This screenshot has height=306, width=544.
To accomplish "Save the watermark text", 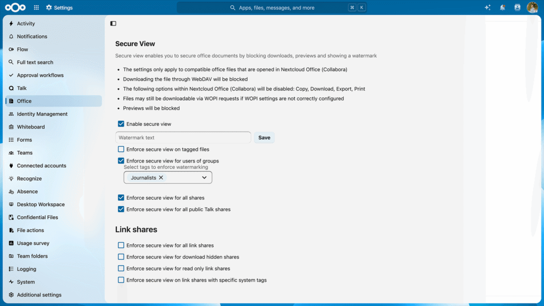I will 264,138.
